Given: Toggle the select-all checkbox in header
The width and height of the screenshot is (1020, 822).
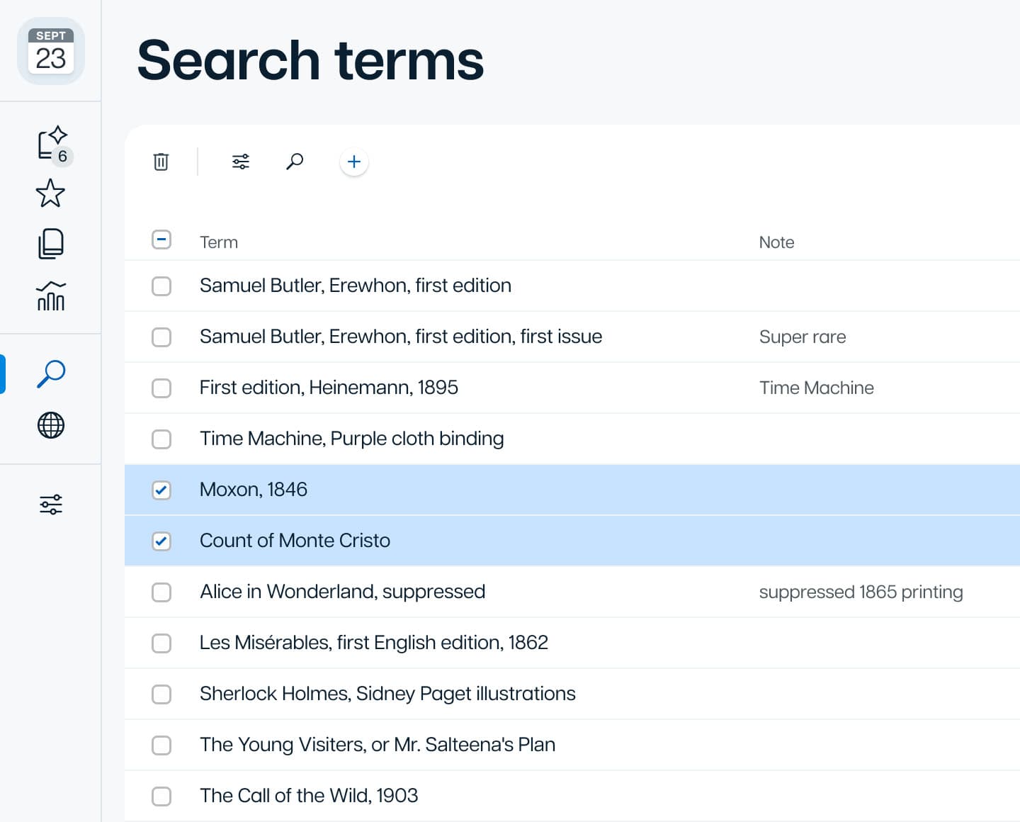Looking at the screenshot, I should [161, 240].
